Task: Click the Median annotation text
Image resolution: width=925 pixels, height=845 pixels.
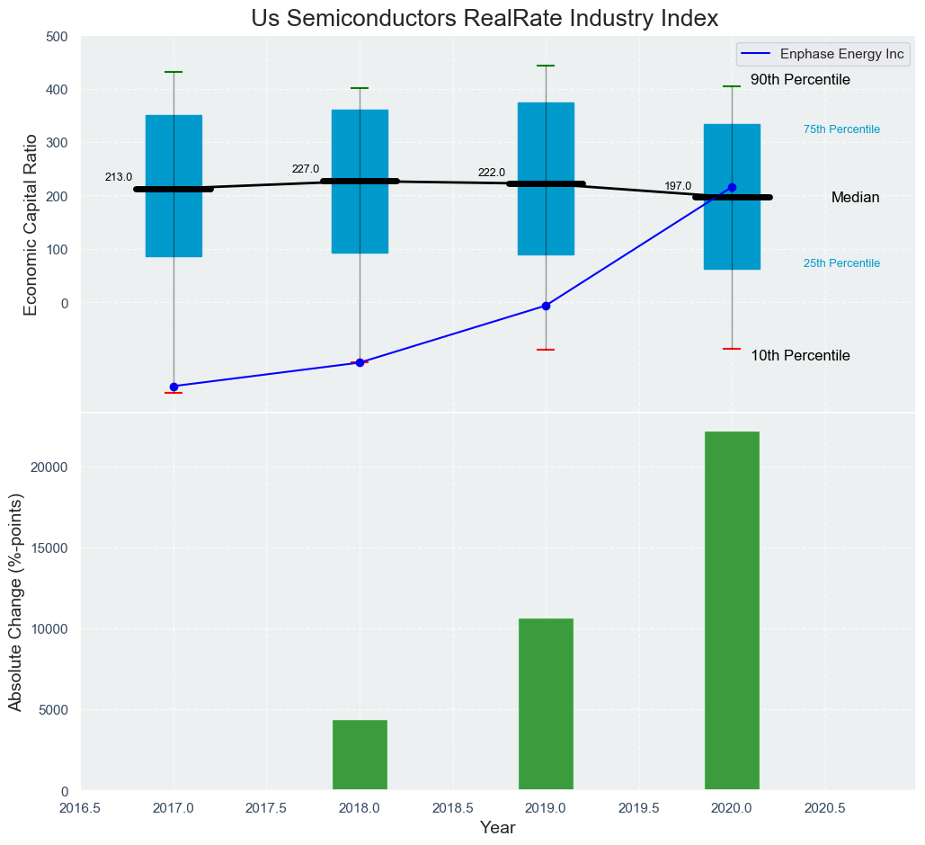Action: click(x=855, y=198)
